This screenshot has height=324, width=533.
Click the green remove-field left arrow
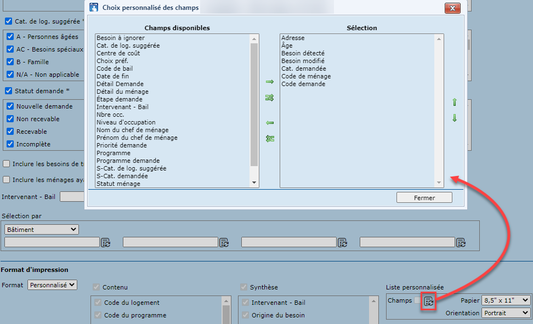click(269, 123)
